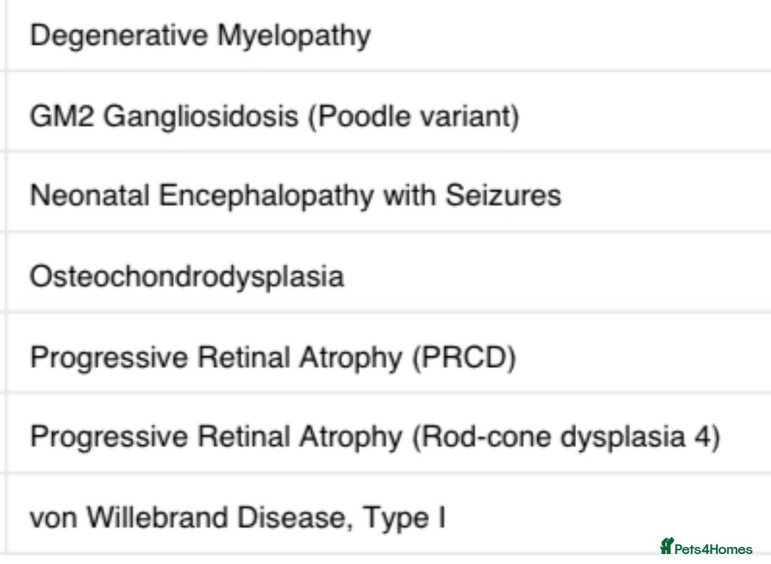
Task: Click the "Type I" text
Action: click(404, 518)
